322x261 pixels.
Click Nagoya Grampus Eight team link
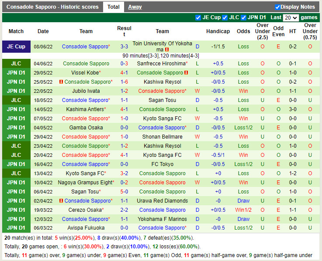85,183
